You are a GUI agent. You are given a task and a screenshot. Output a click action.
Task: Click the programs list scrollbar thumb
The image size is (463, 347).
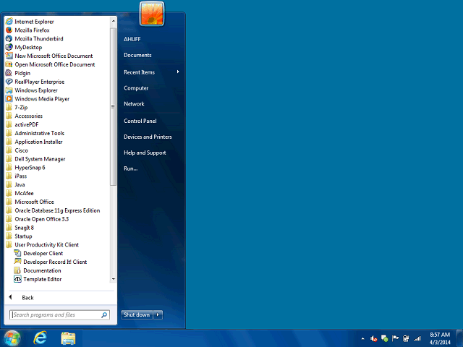(x=113, y=107)
